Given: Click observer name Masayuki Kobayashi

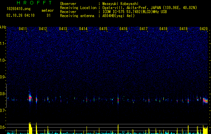Looking at the screenshot, I should [120, 4].
